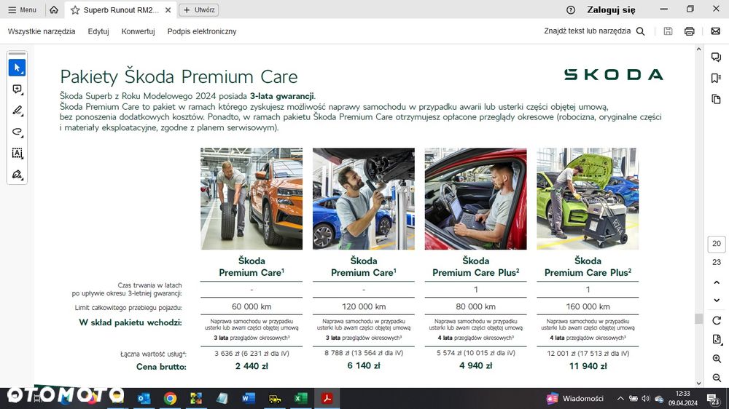Save the document with floppy icon
This screenshot has width=729, height=409.
click(x=668, y=31)
